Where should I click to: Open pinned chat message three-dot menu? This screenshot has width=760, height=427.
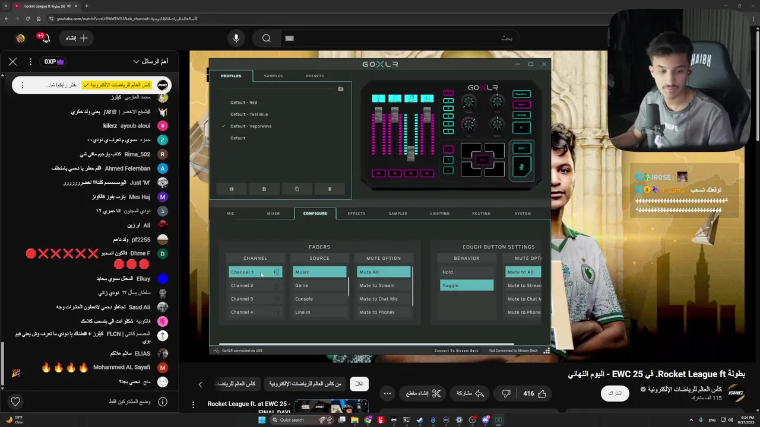(23, 85)
